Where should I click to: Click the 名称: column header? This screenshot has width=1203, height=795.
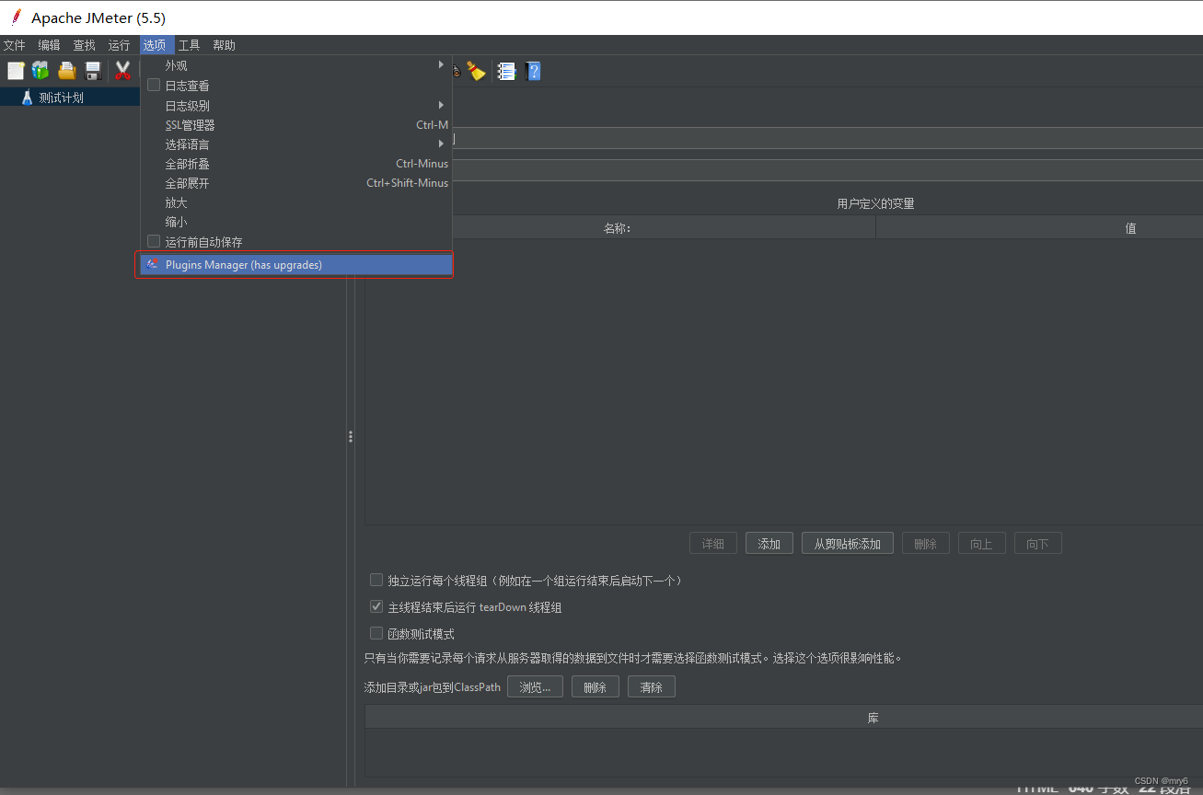tap(618, 227)
